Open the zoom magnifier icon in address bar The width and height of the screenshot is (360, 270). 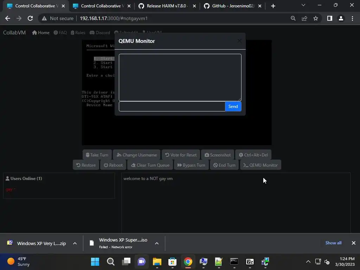point(293,18)
